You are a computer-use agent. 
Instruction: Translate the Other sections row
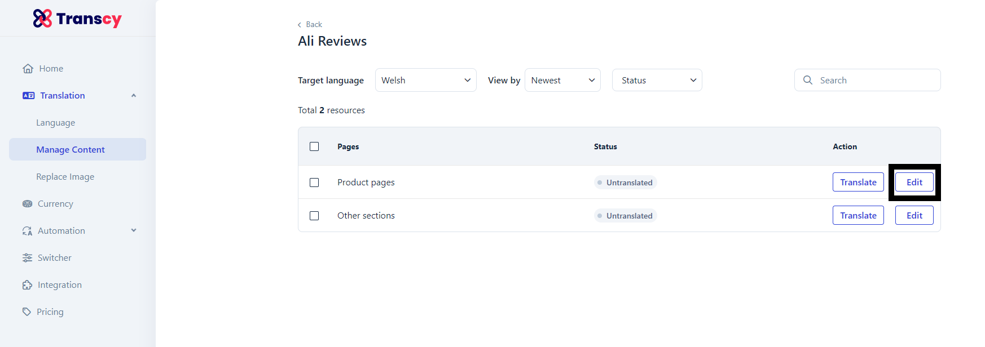[x=858, y=215]
